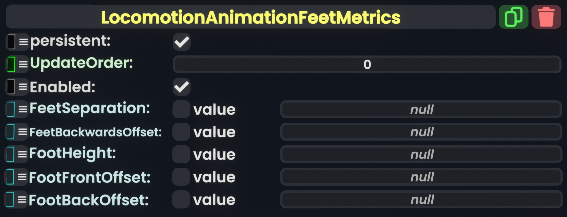Open the FeetBackwardsOffset three-line menu
Image resolution: width=567 pixels, height=217 pixels.
23,132
